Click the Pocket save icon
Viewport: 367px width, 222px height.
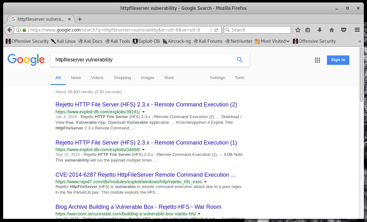344,30
